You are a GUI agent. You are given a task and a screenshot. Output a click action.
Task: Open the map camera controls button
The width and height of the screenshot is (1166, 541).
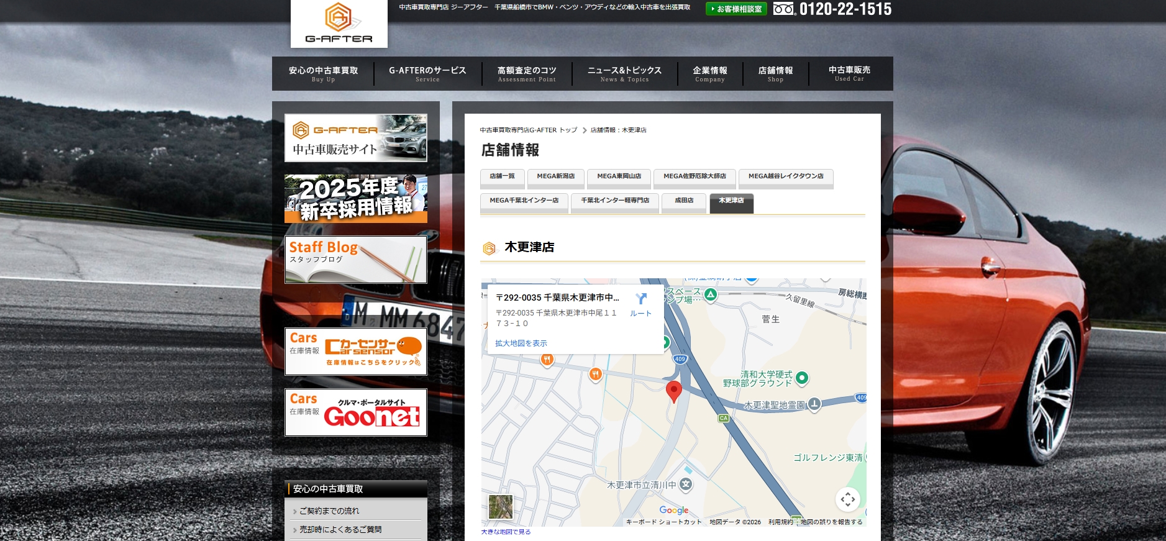[x=847, y=499]
